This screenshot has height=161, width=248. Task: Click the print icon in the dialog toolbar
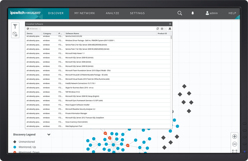point(162,29)
